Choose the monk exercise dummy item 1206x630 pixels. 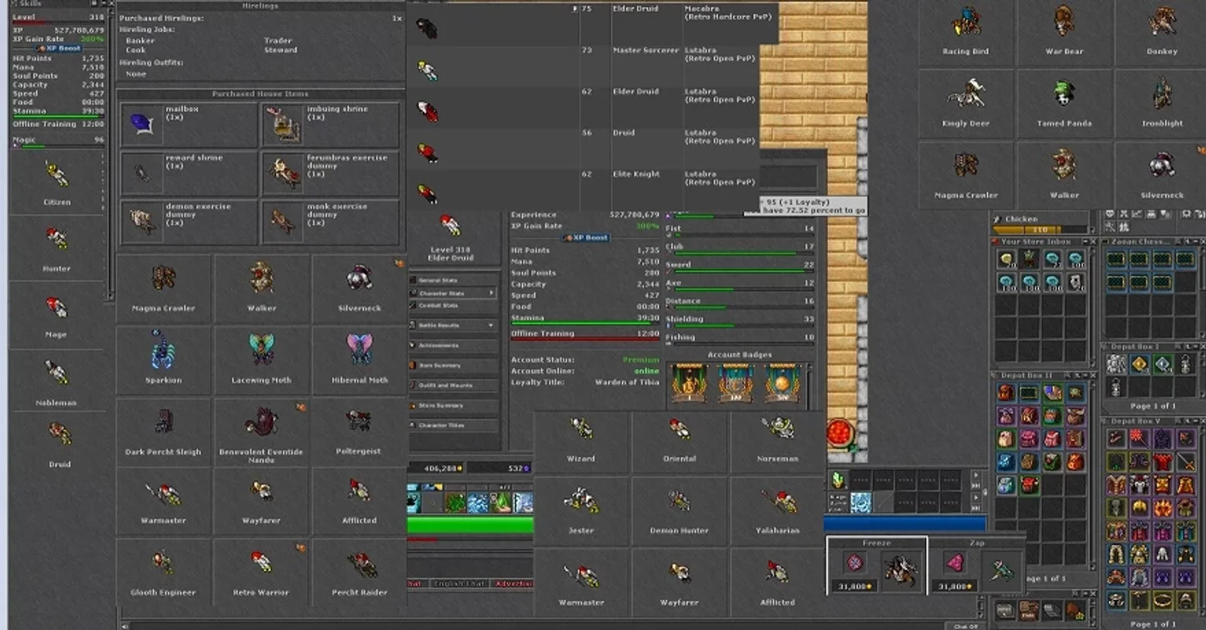(x=330, y=223)
